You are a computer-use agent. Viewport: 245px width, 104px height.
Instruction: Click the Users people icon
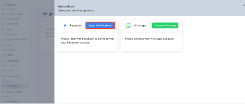(4, 29)
